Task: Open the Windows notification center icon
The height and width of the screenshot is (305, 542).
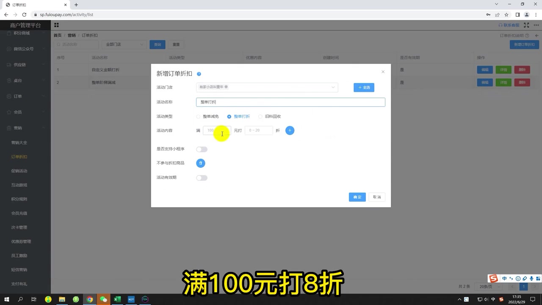Action: point(533,299)
